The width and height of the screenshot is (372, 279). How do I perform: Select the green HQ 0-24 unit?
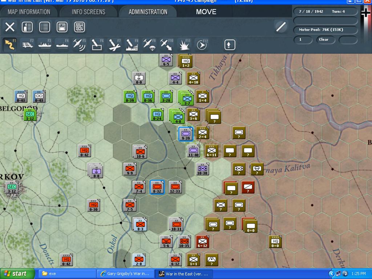tap(157, 114)
